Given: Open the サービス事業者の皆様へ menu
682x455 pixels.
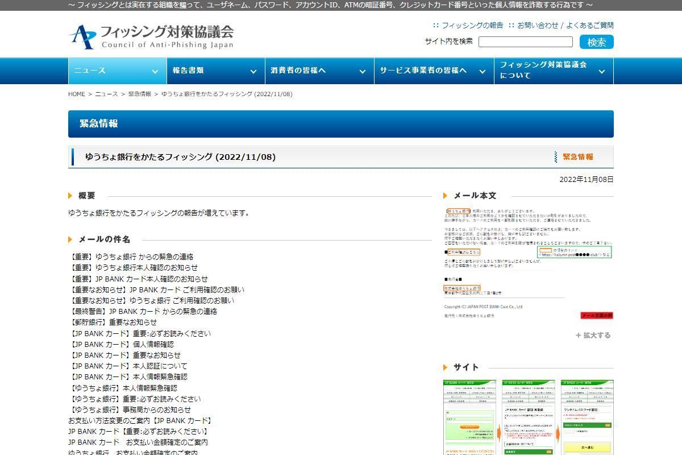Looking at the screenshot, I should pos(434,71).
